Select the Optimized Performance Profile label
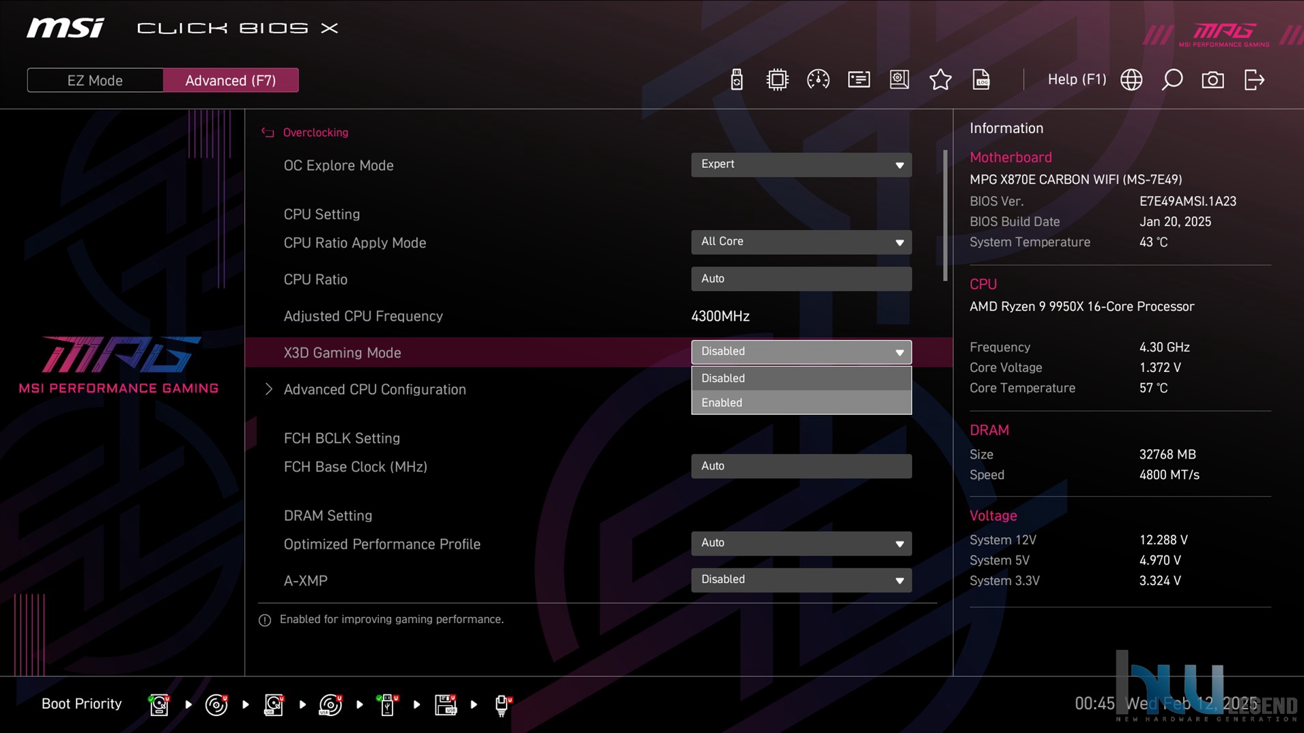The image size is (1304, 733). pyautogui.click(x=382, y=544)
